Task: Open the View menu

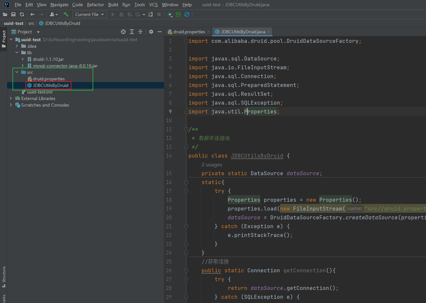Action: click(x=42, y=5)
